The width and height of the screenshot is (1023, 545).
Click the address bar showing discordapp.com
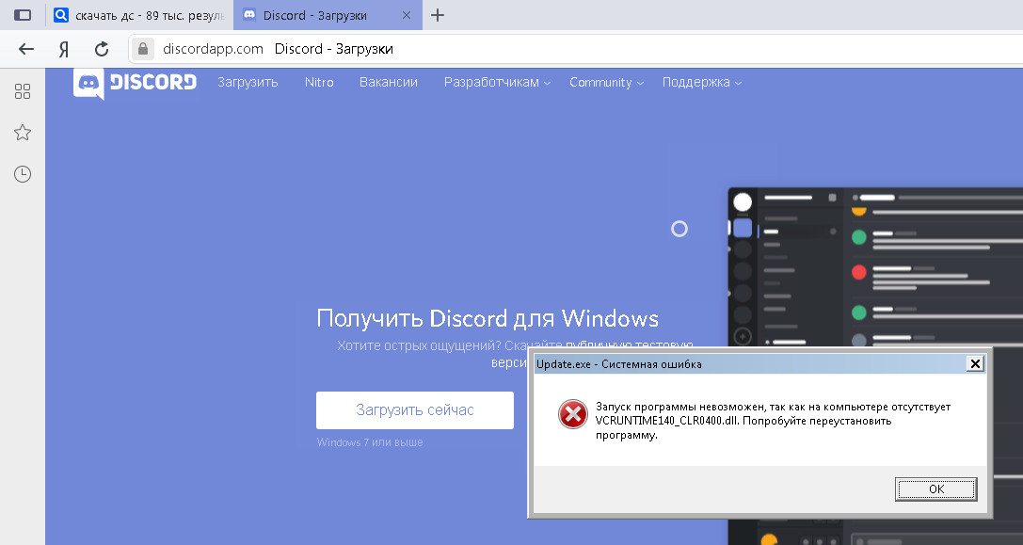click(x=574, y=49)
